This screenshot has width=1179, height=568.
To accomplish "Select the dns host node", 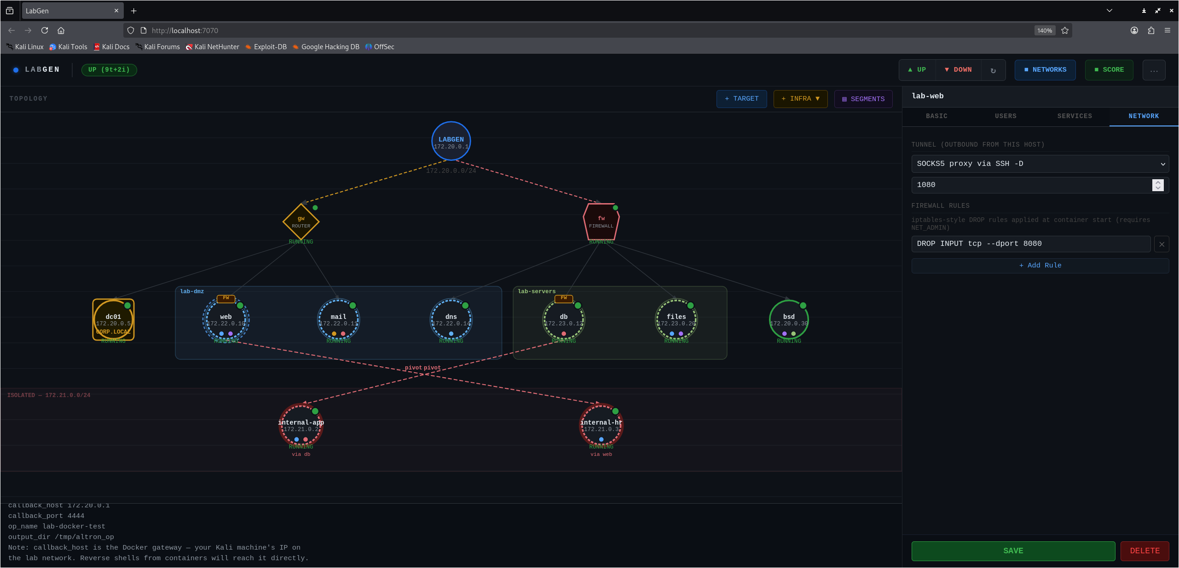I will [x=451, y=320].
